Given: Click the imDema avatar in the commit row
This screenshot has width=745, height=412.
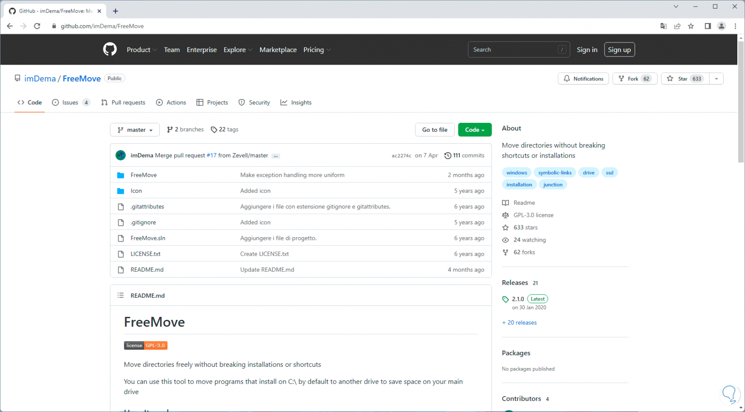Looking at the screenshot, I should pyautogui.click(x=121, y=155).
